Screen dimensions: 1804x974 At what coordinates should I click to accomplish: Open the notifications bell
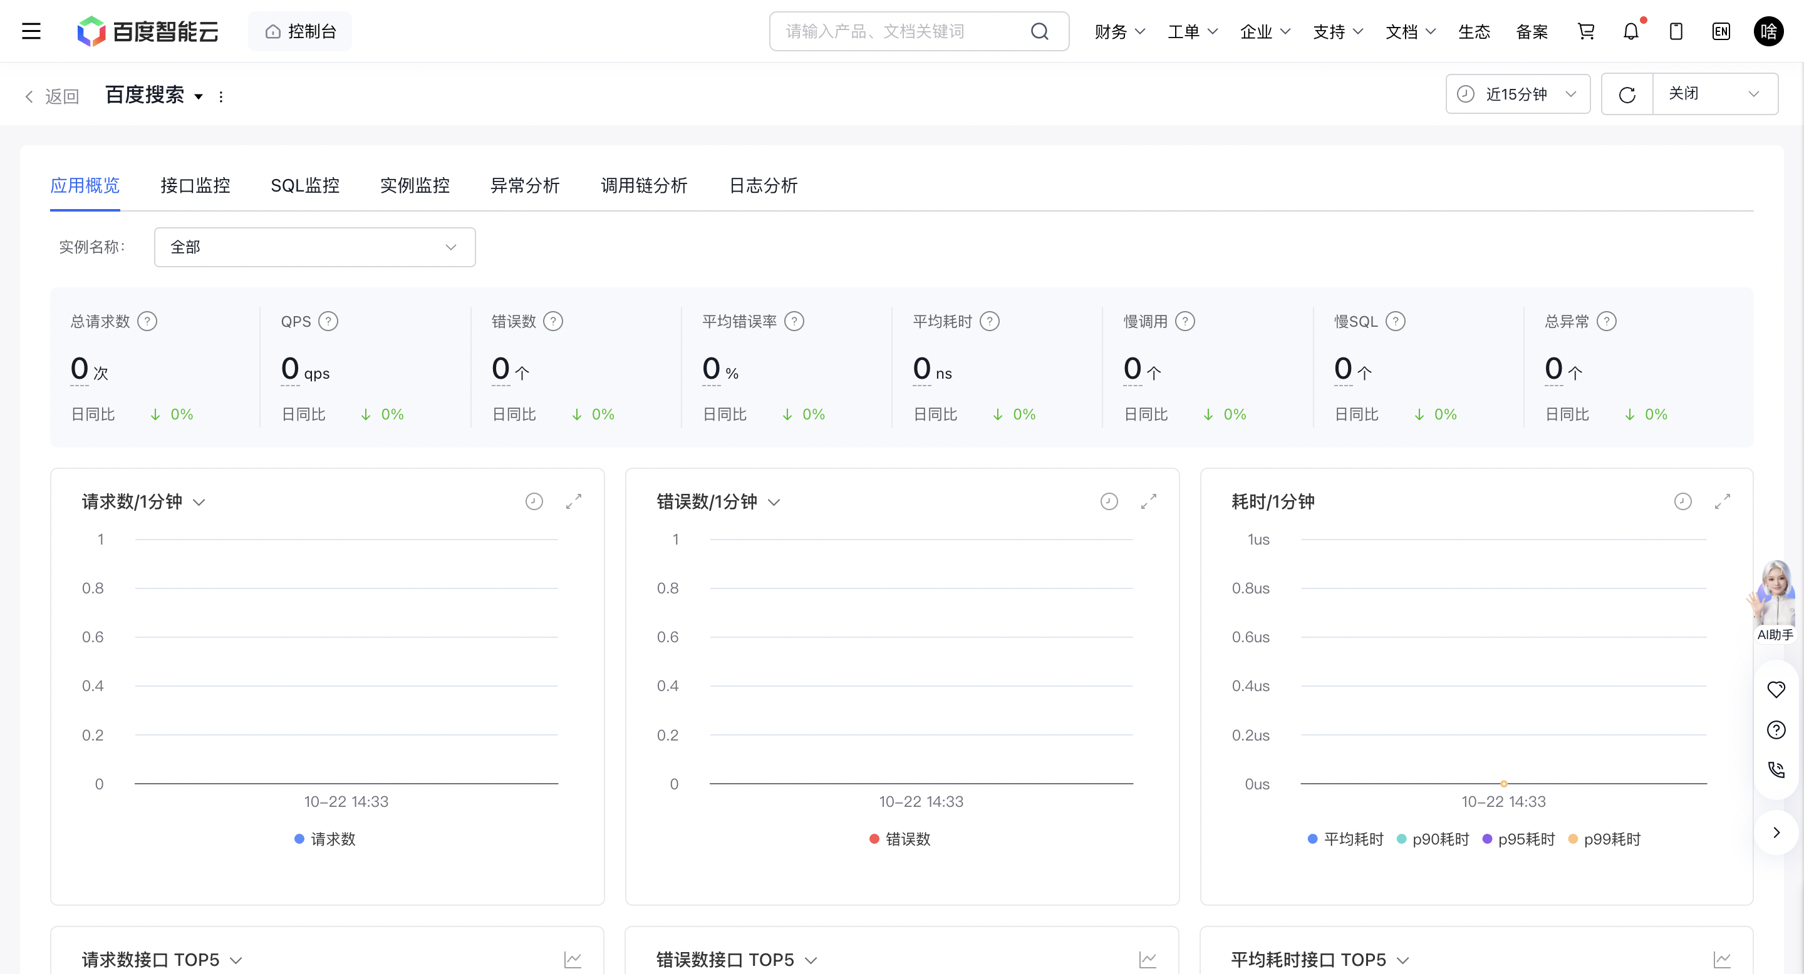coord(1631,31)
